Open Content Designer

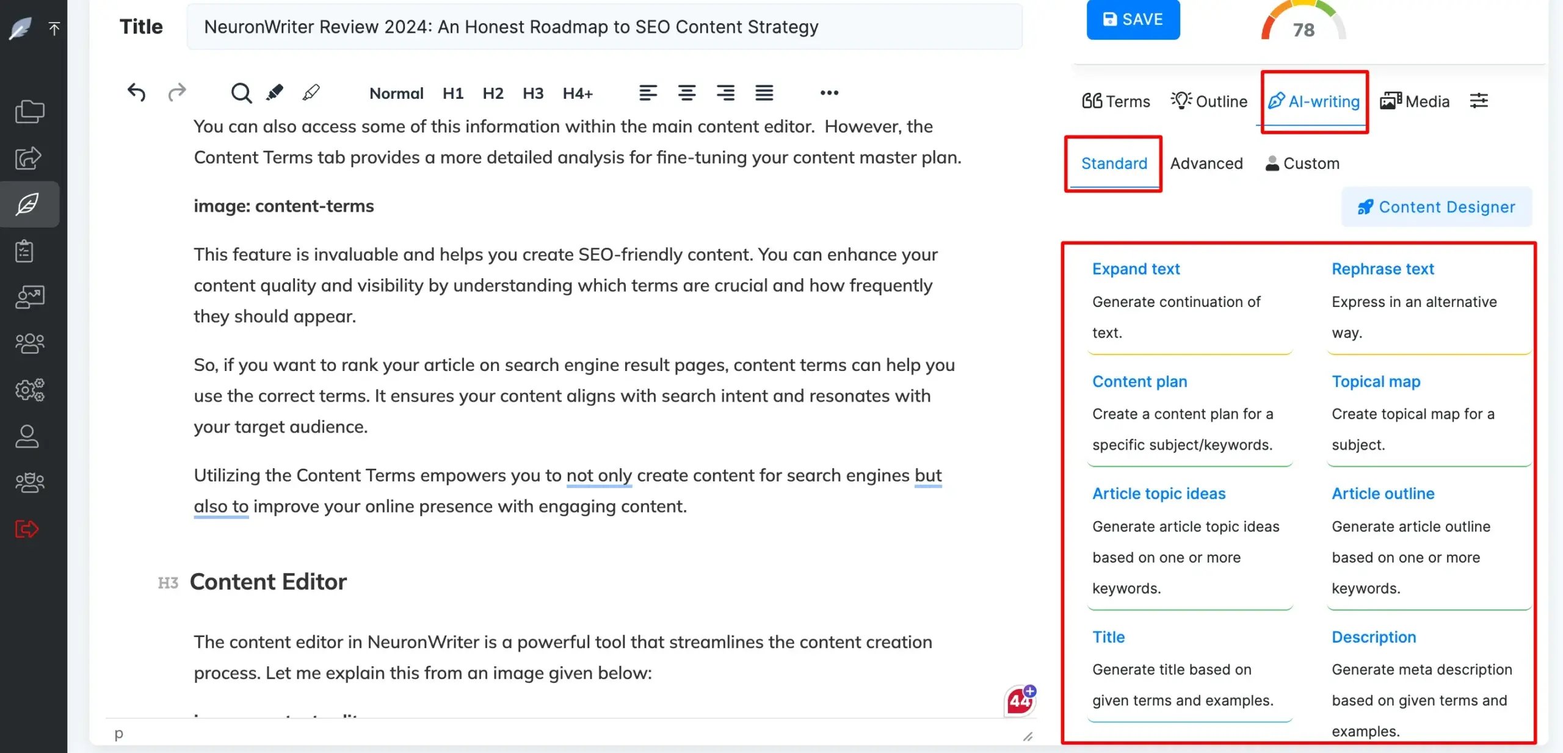(1436, 207)
